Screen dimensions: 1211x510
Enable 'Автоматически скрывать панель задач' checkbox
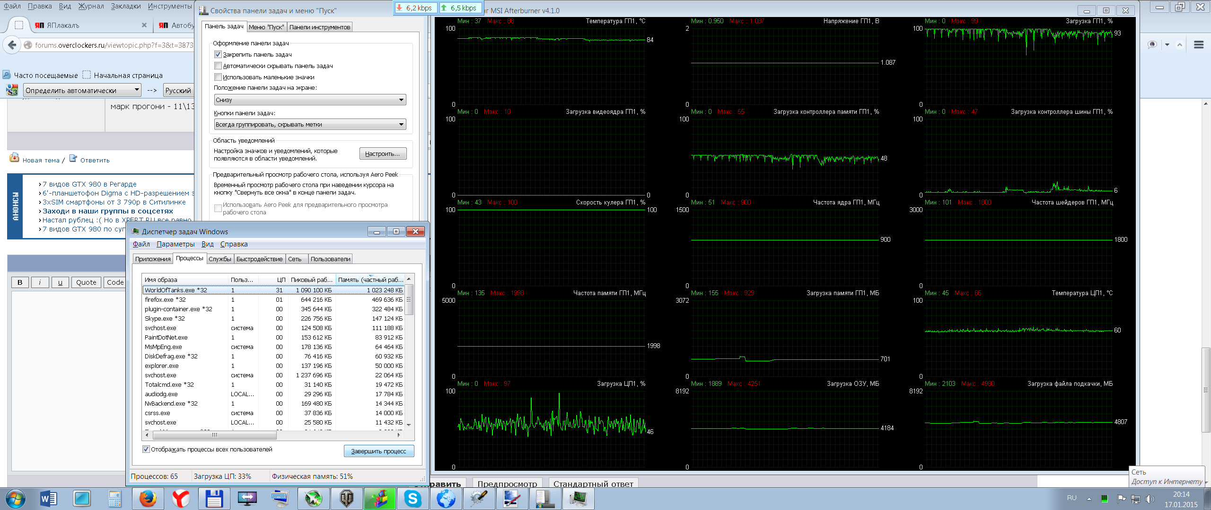[218, 66]
